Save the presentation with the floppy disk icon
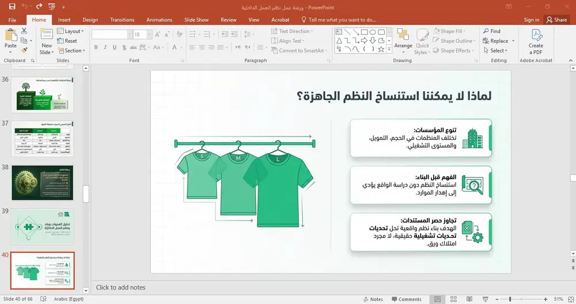The height and width of the screenshot is (304, 576). point(12,6)
